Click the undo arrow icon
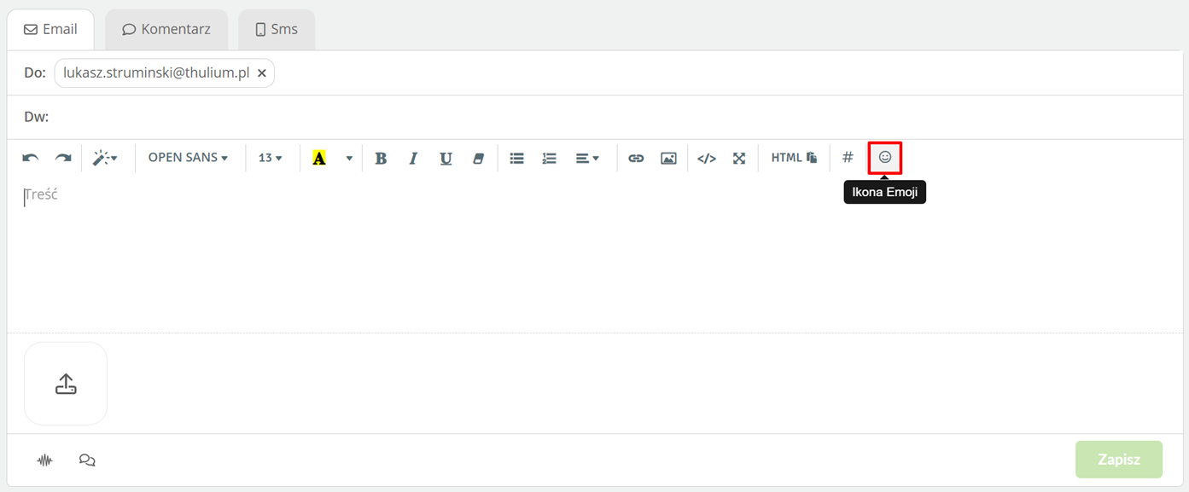This screenshot has width=1189, height=492. click(x=31, y=158)
